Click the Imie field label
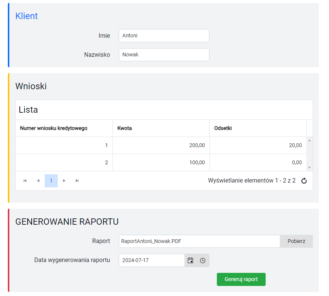This screenshot has height=296, width=329. coord(104,36)
